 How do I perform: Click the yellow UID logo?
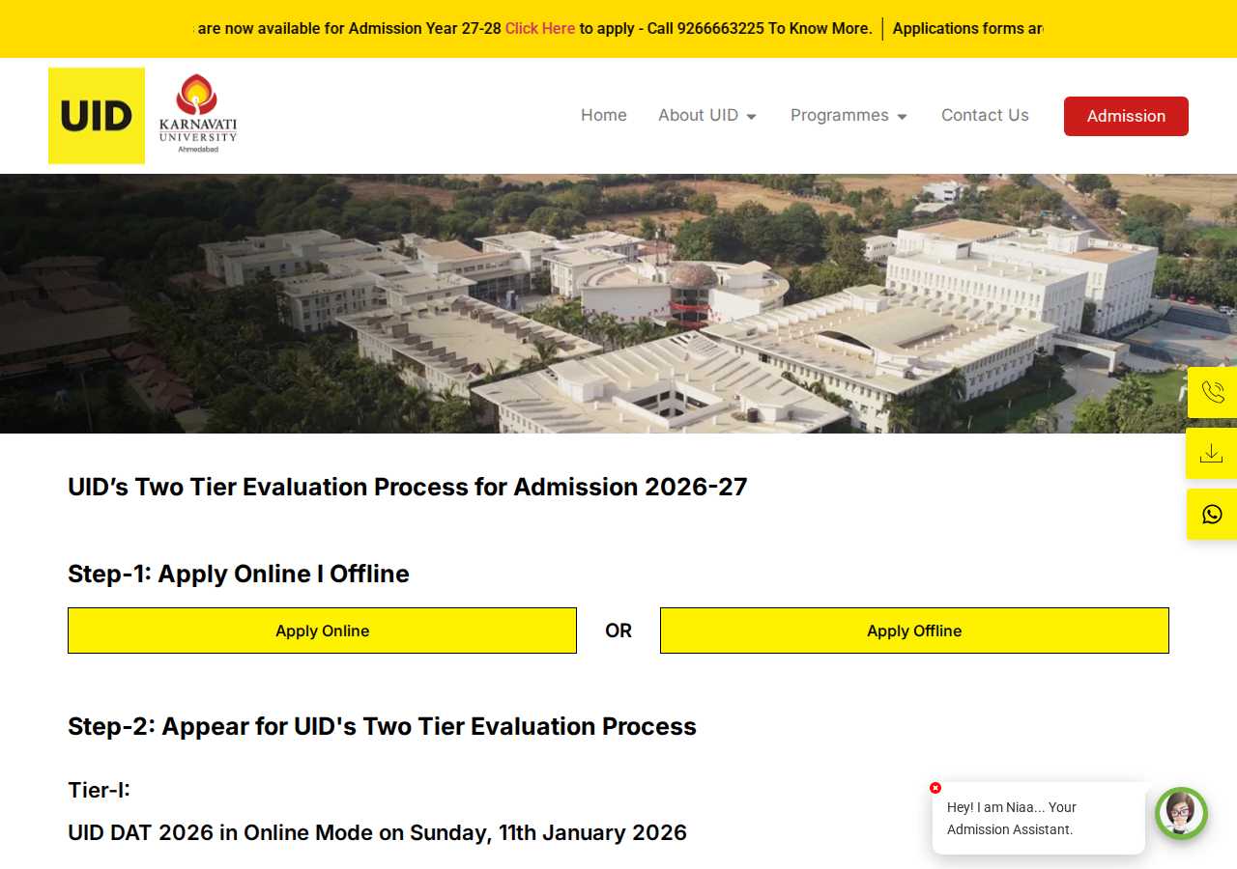point(97,116)
